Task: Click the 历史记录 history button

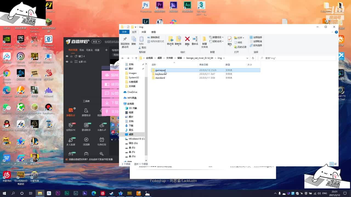Action: coord(240,47)
